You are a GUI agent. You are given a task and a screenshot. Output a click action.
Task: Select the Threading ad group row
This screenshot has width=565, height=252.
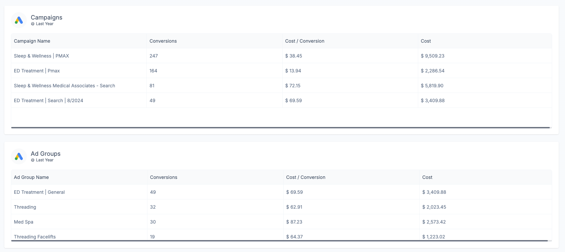pyautogui.click(x=281, y=207)
